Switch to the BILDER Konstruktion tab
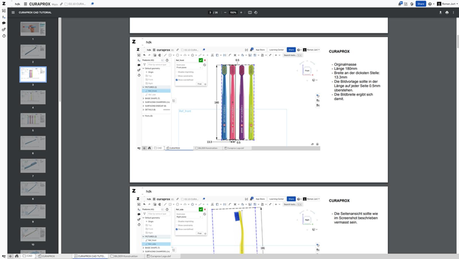 pos(125,256)
